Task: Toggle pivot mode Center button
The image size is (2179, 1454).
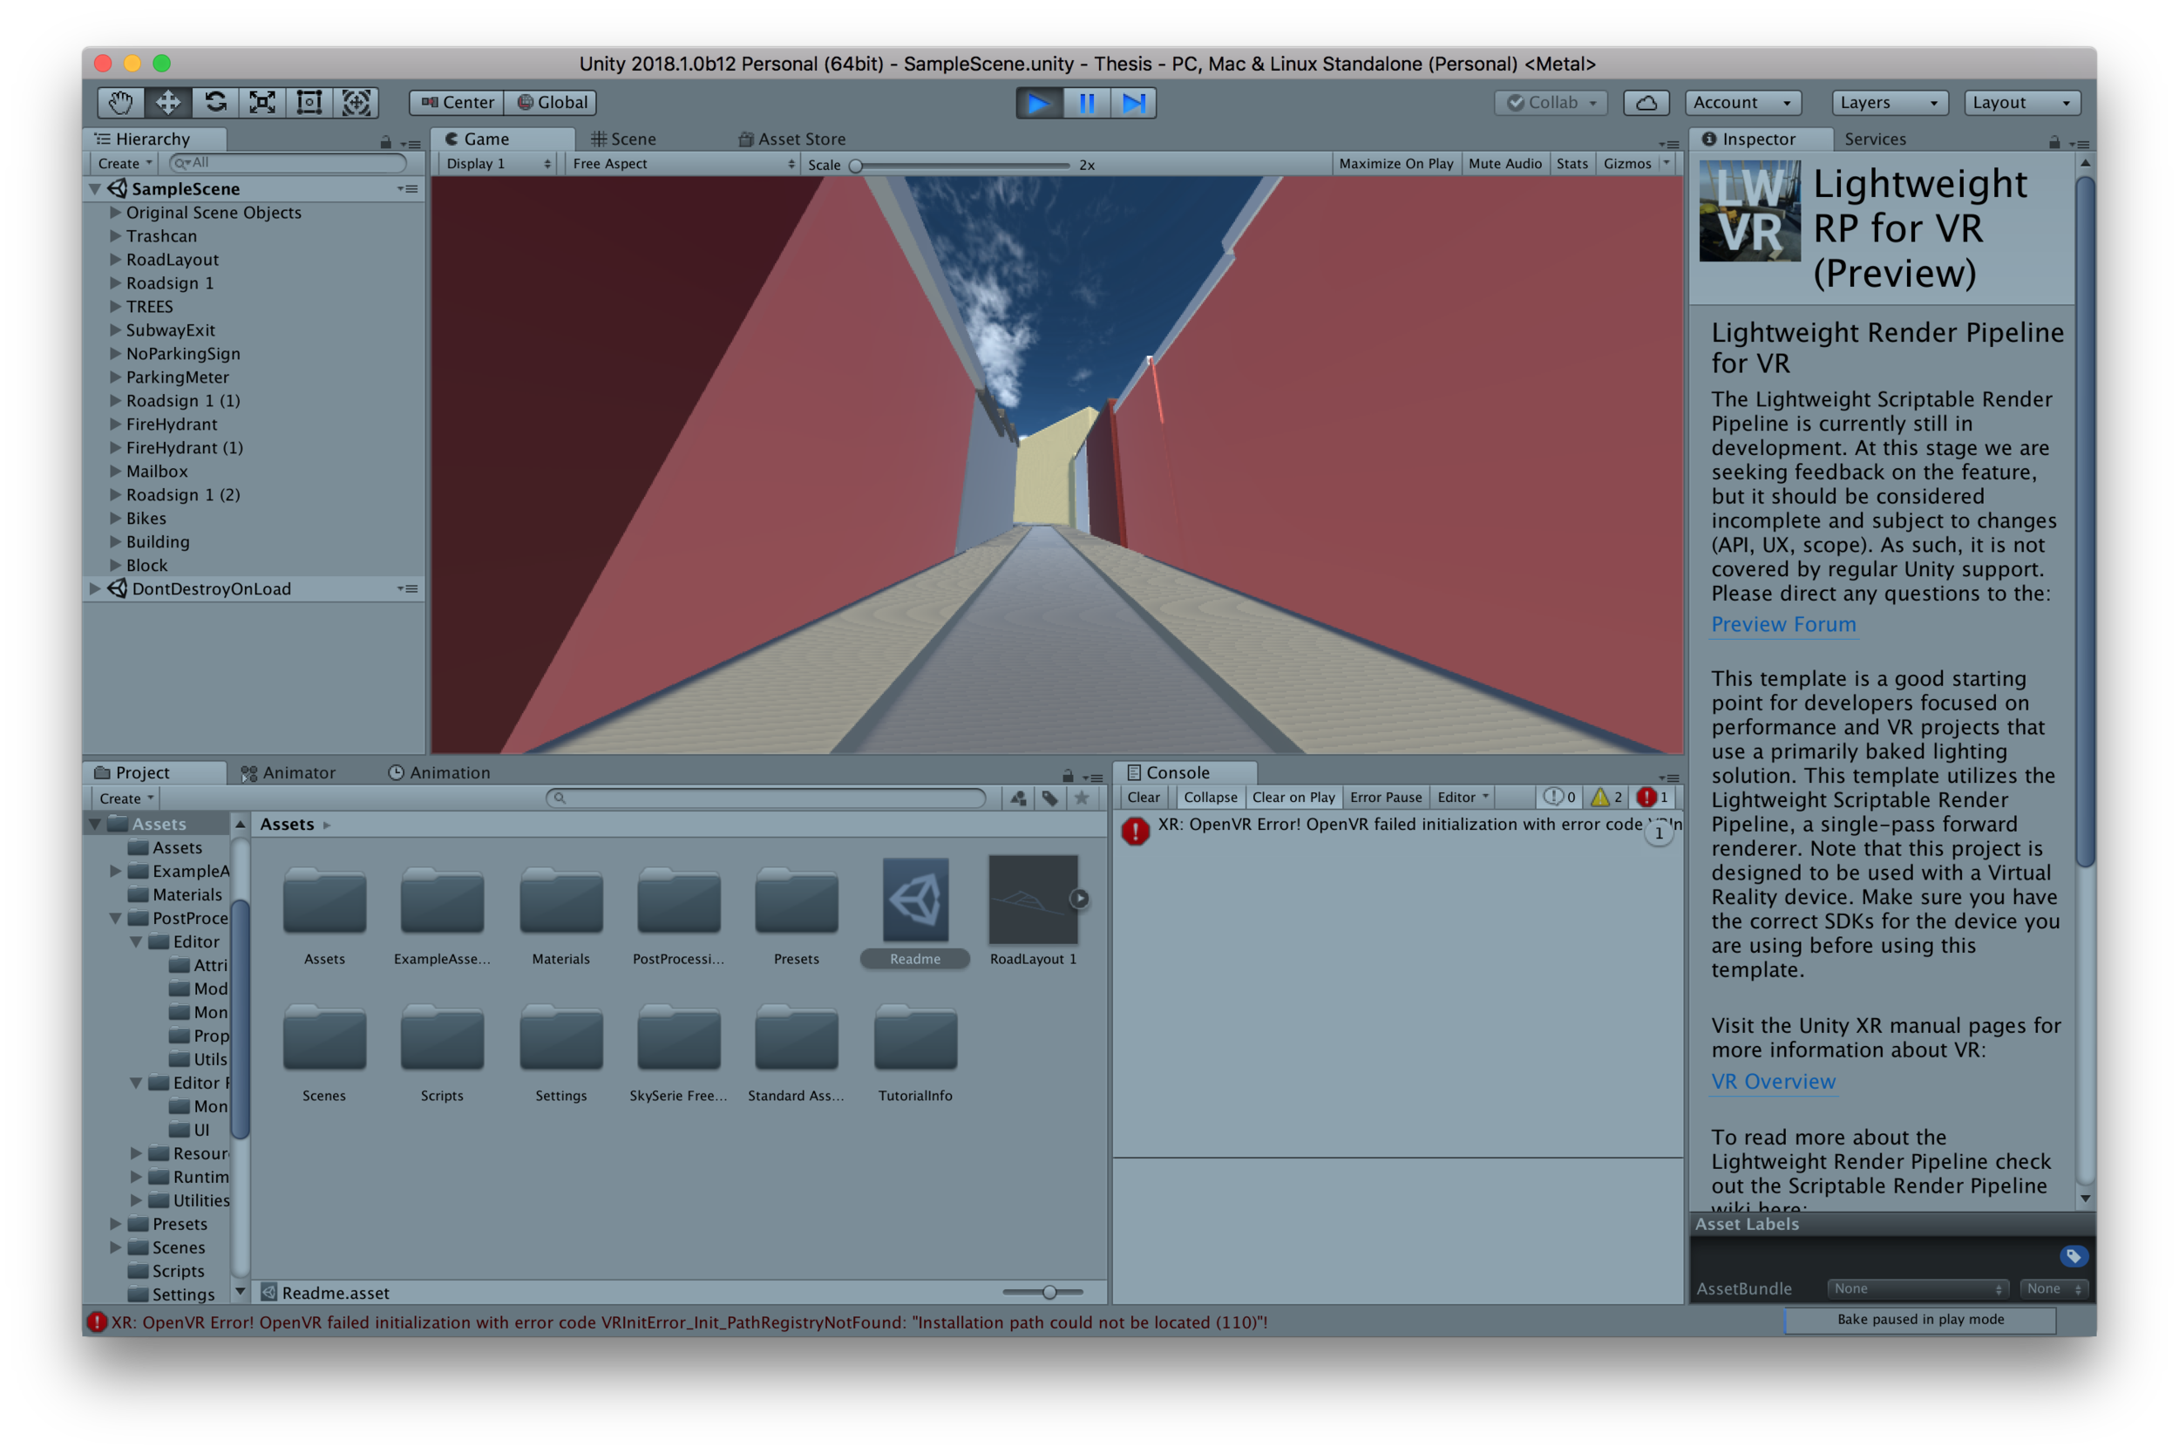Action: (457, 102)
